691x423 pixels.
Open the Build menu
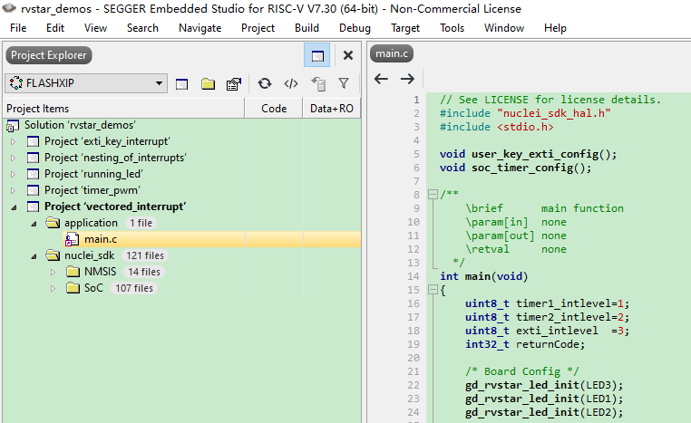coord(307,28)
